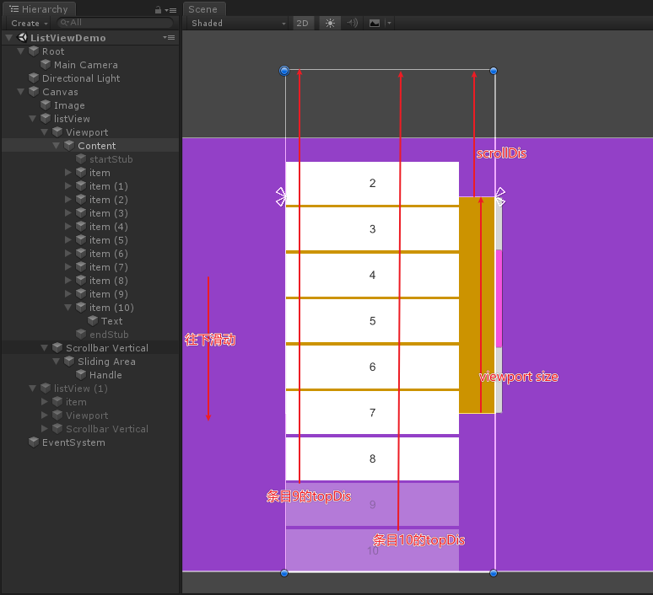Collapse the Canvas object arrow
The image size is (653, 595).
[x=20, y=92]
